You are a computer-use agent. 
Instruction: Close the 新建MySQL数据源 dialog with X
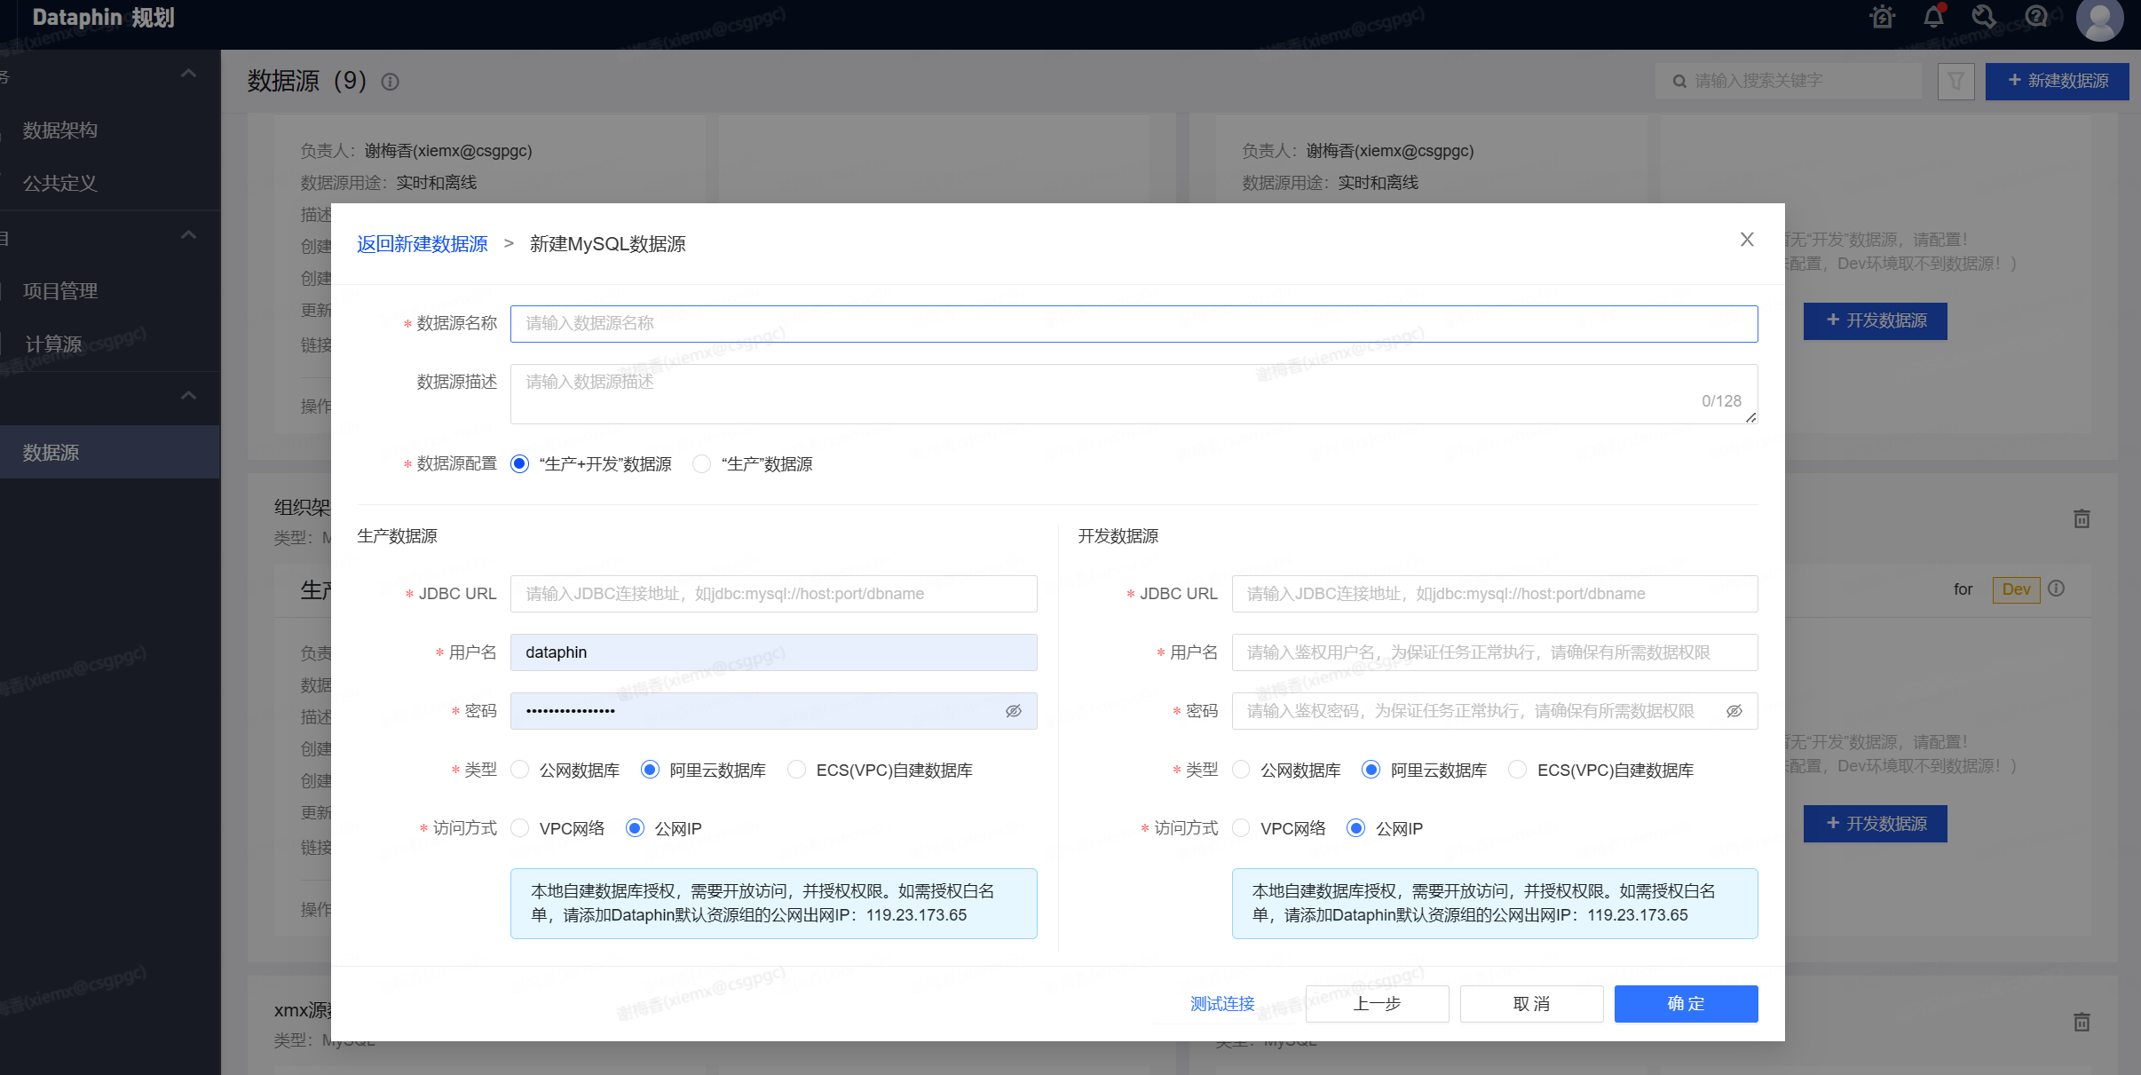(x=1747, y=240)
